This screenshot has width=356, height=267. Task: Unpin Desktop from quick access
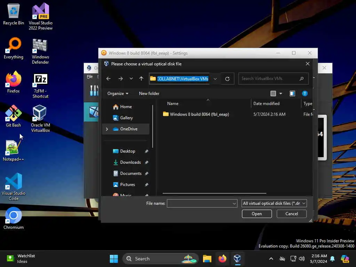click(146, 152)
